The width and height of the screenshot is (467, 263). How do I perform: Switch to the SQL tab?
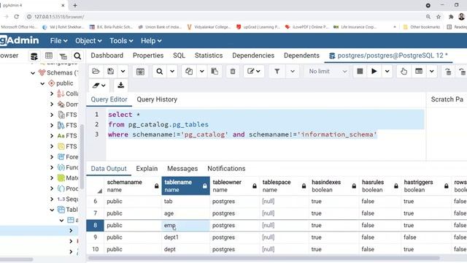[179, 56]
